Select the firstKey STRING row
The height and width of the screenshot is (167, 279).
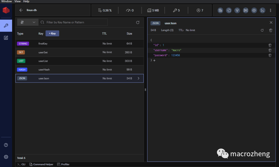[79, 44]
